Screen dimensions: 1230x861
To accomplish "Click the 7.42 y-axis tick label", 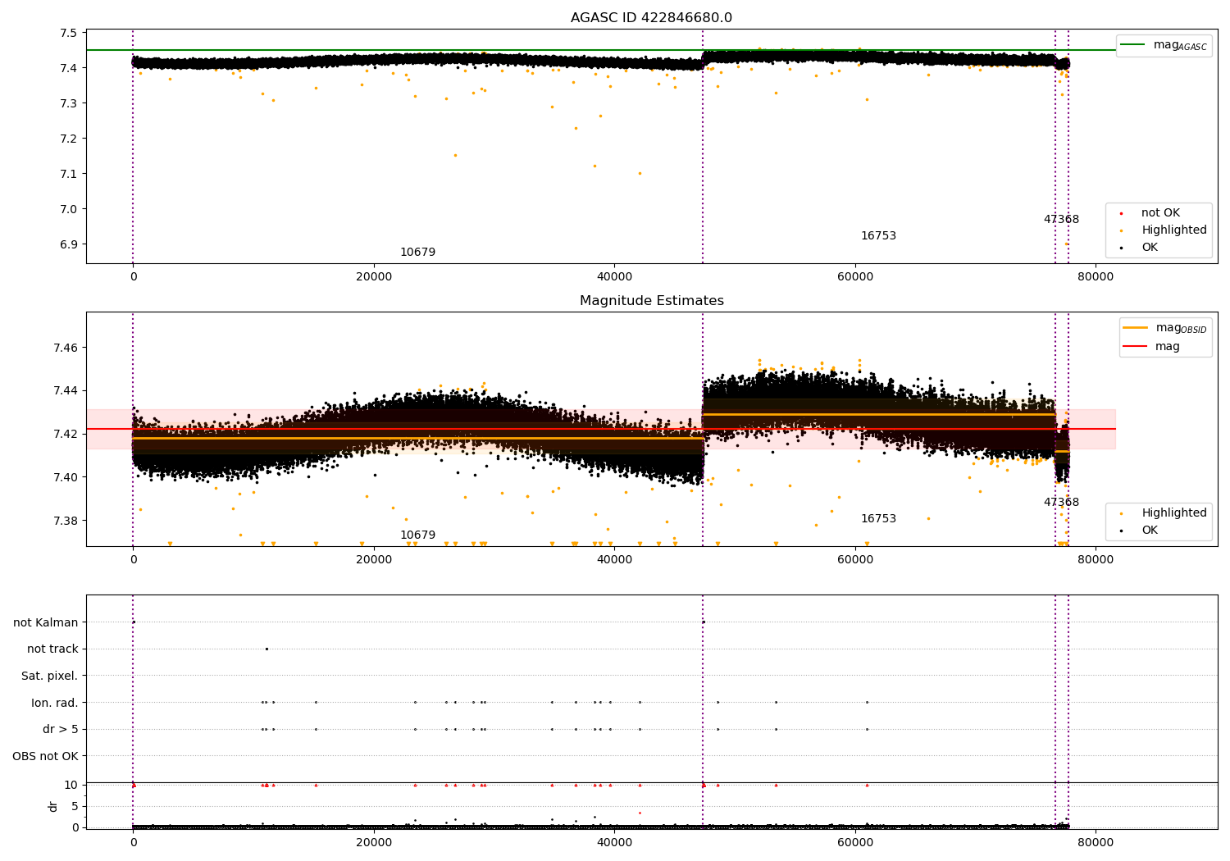I will tap(66, 434).
